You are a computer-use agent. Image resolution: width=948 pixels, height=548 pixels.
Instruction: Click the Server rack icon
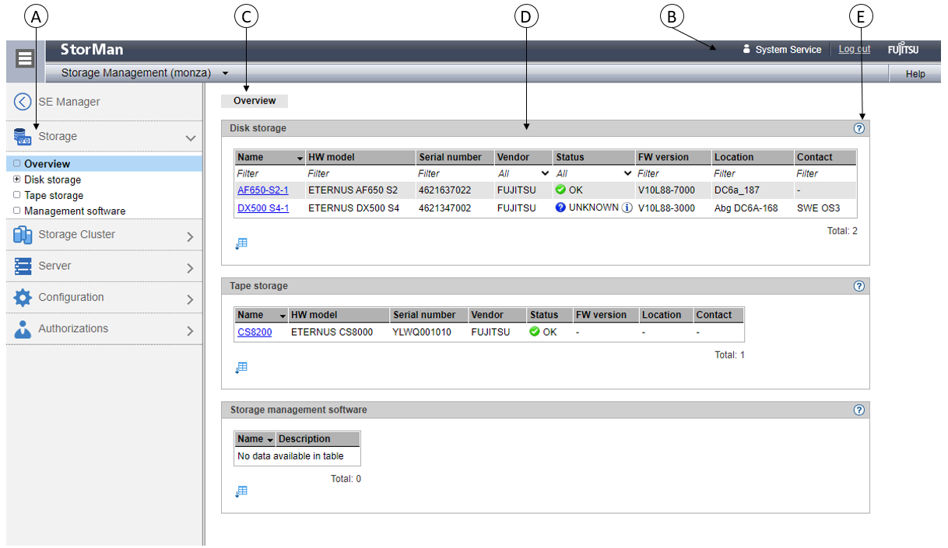coord(23,266)
